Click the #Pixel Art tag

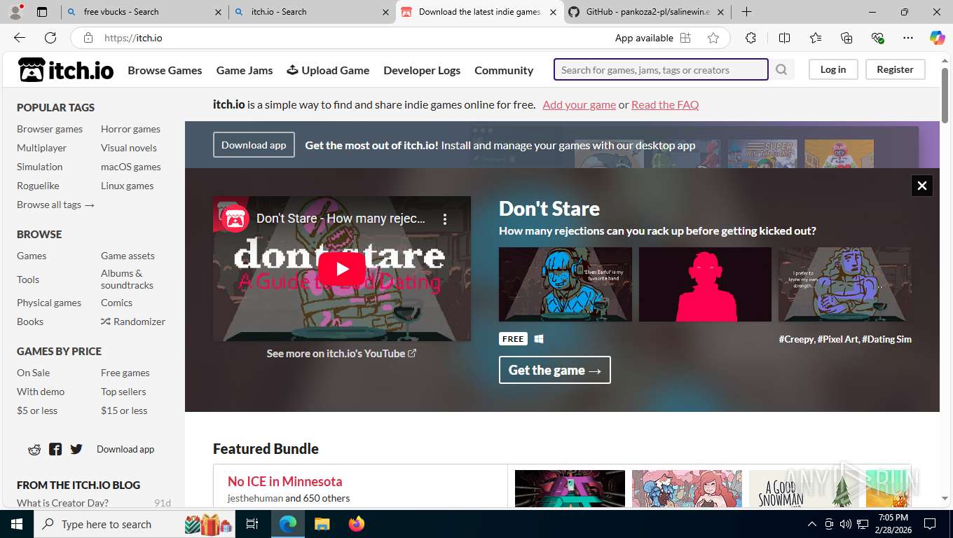tap(838, 339)
